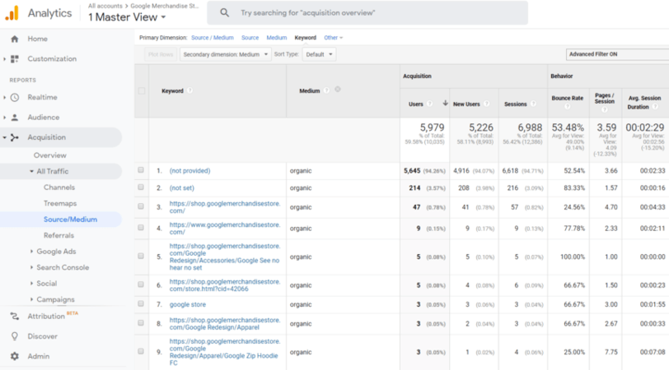Select checkbox for row 4 www.googlemerchandisestore.com
Image resolution: width=669 pixels, height=370 pixels.
(x=141, y=228)
